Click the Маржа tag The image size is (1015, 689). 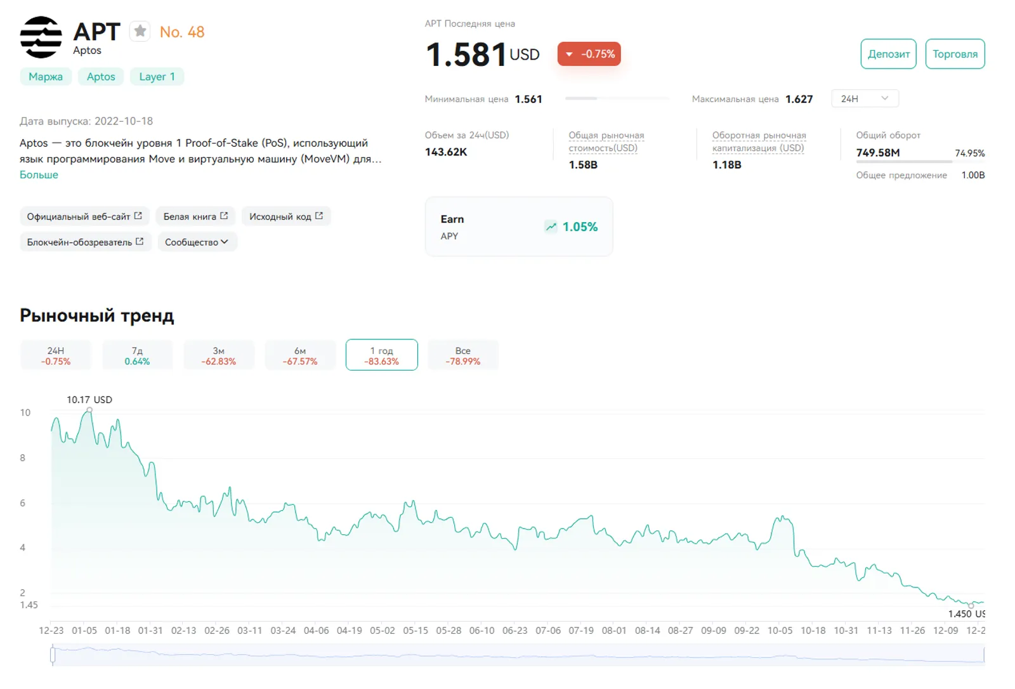(x=46, y=77)
